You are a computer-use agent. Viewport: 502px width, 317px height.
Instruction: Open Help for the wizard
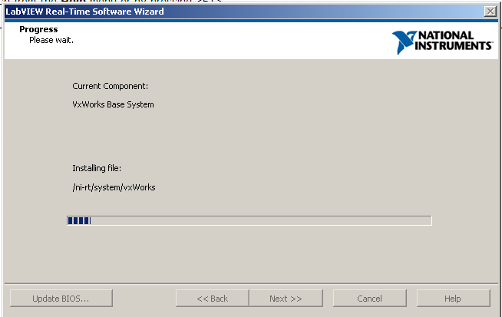click(x=454, y=299)
